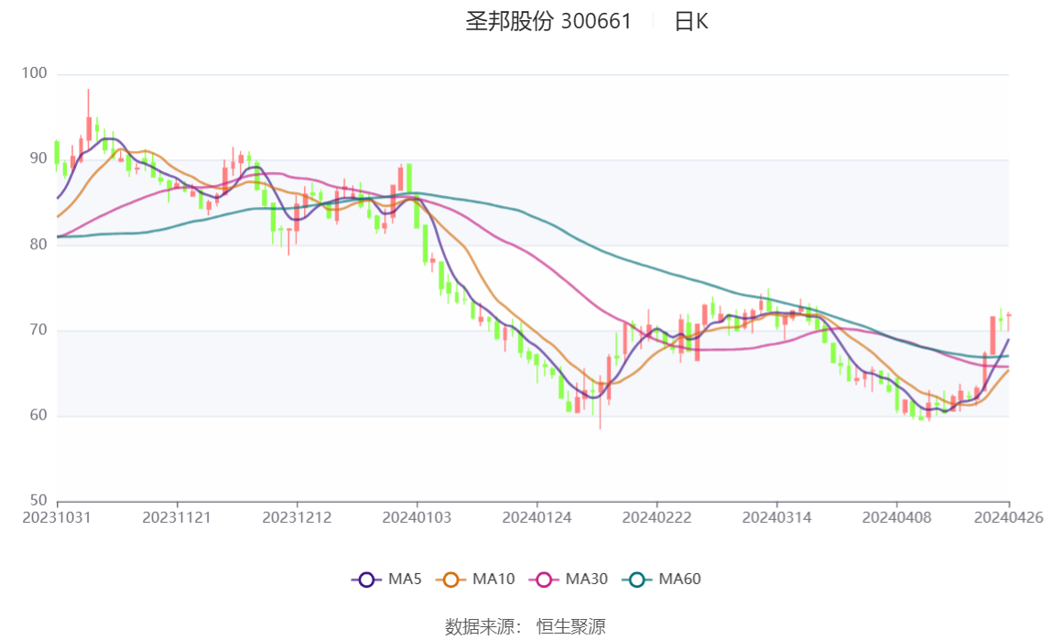Hide the MA10 line via its label
Viewport: 1051px width, 640px height.
click(x=493, y=580)
